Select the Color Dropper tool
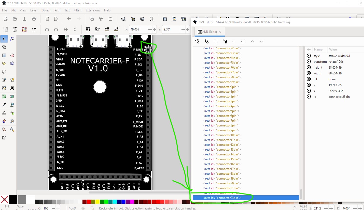This screenshot has height=210, width=364. 4,105
